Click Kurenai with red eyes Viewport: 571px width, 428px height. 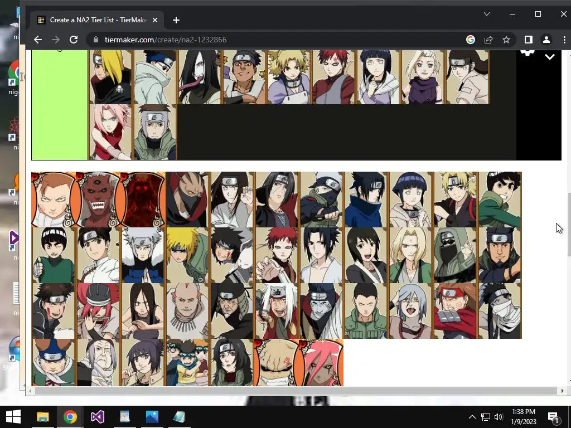tap(232, 362)
